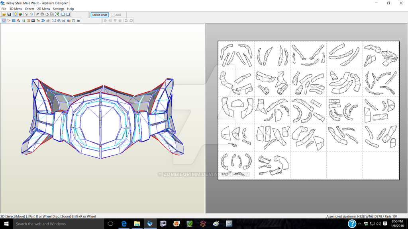This screenshot has width=408, height=229.
Task: Open the Windows Start menu
Action: pyautogui.click(x=6, y=223)
